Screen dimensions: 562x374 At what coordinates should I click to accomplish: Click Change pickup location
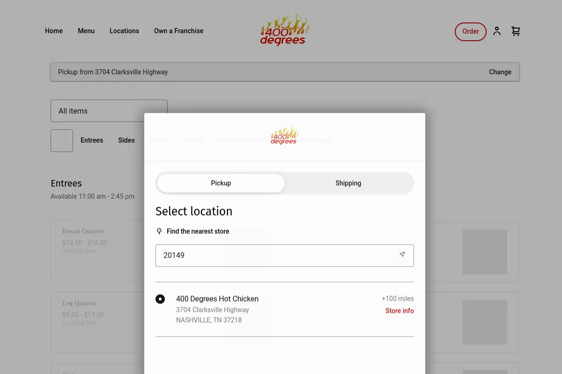500,72
